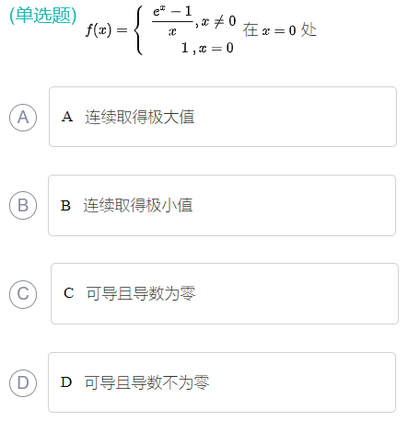Click answer text 连续取得极小值
408x421 pixels.
point(138,205)
